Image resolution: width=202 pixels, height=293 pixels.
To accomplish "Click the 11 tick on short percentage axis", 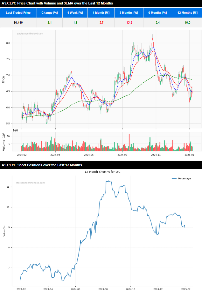I will click(8, 187).
